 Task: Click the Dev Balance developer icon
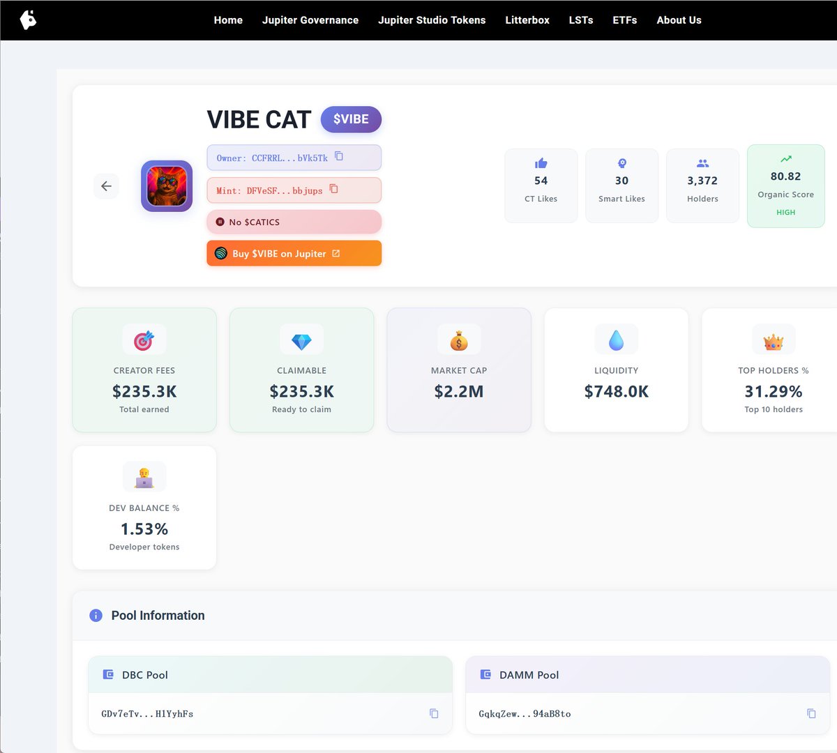click(x=144, y=477)
